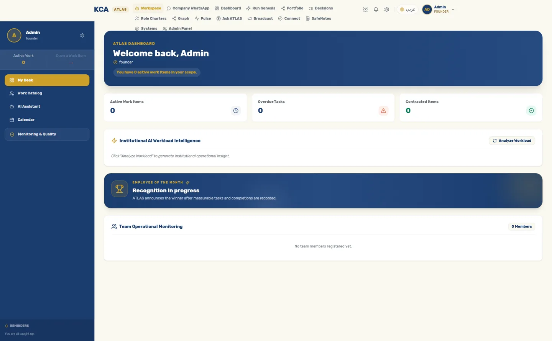
Task: Click the alarm clock icon in header
Action: 365,10
